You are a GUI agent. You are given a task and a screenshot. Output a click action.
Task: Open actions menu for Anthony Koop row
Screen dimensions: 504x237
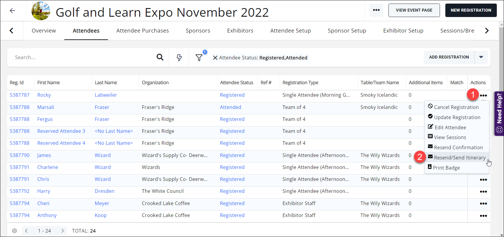(x=483, y=216)
